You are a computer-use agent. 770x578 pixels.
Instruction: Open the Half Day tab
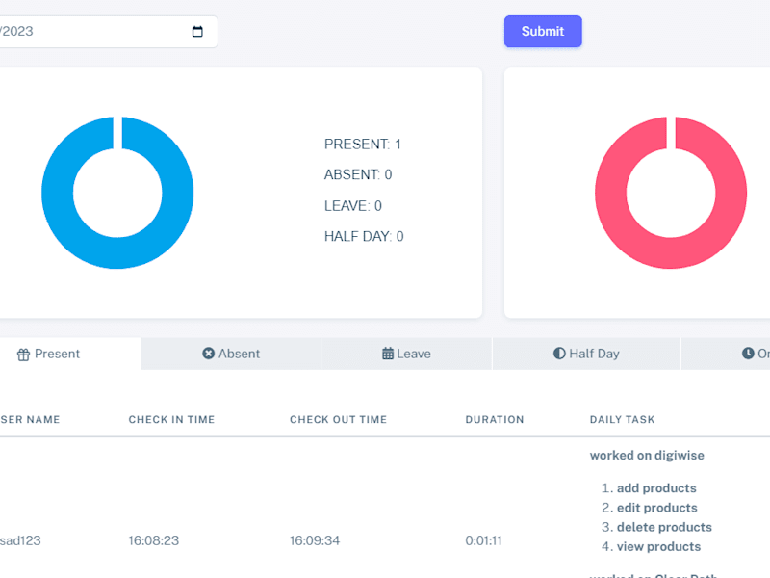586,354
